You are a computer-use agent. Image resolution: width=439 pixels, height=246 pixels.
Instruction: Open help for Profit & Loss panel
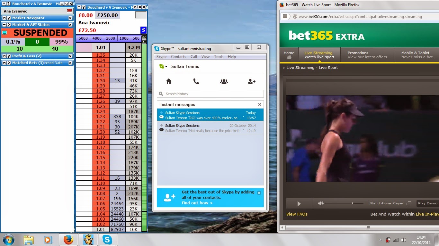point(8,56)
